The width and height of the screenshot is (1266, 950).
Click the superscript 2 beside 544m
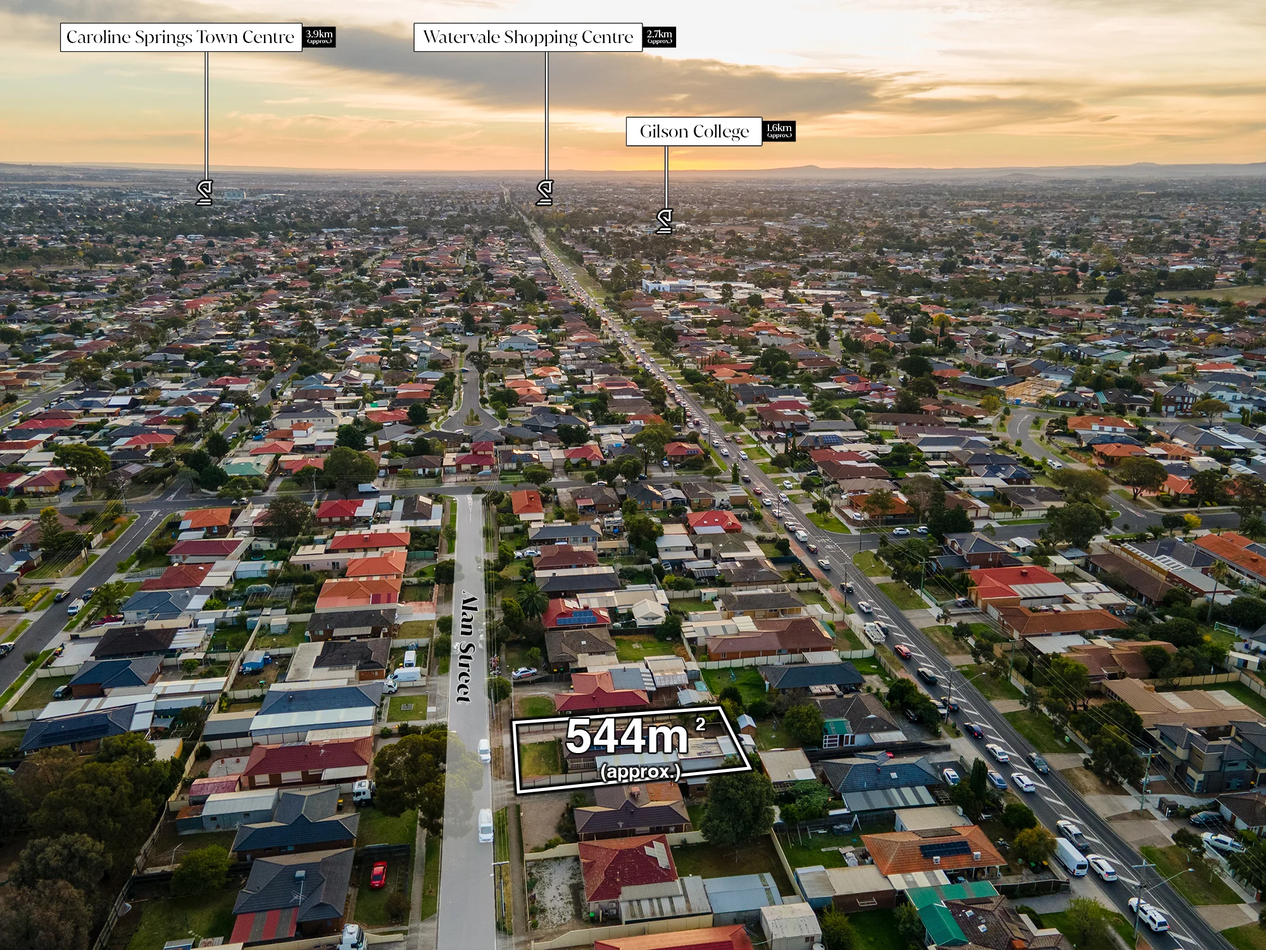[x=701, y=725]
